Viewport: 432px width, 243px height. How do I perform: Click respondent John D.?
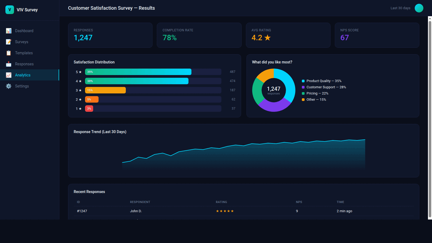coord(136,211)
